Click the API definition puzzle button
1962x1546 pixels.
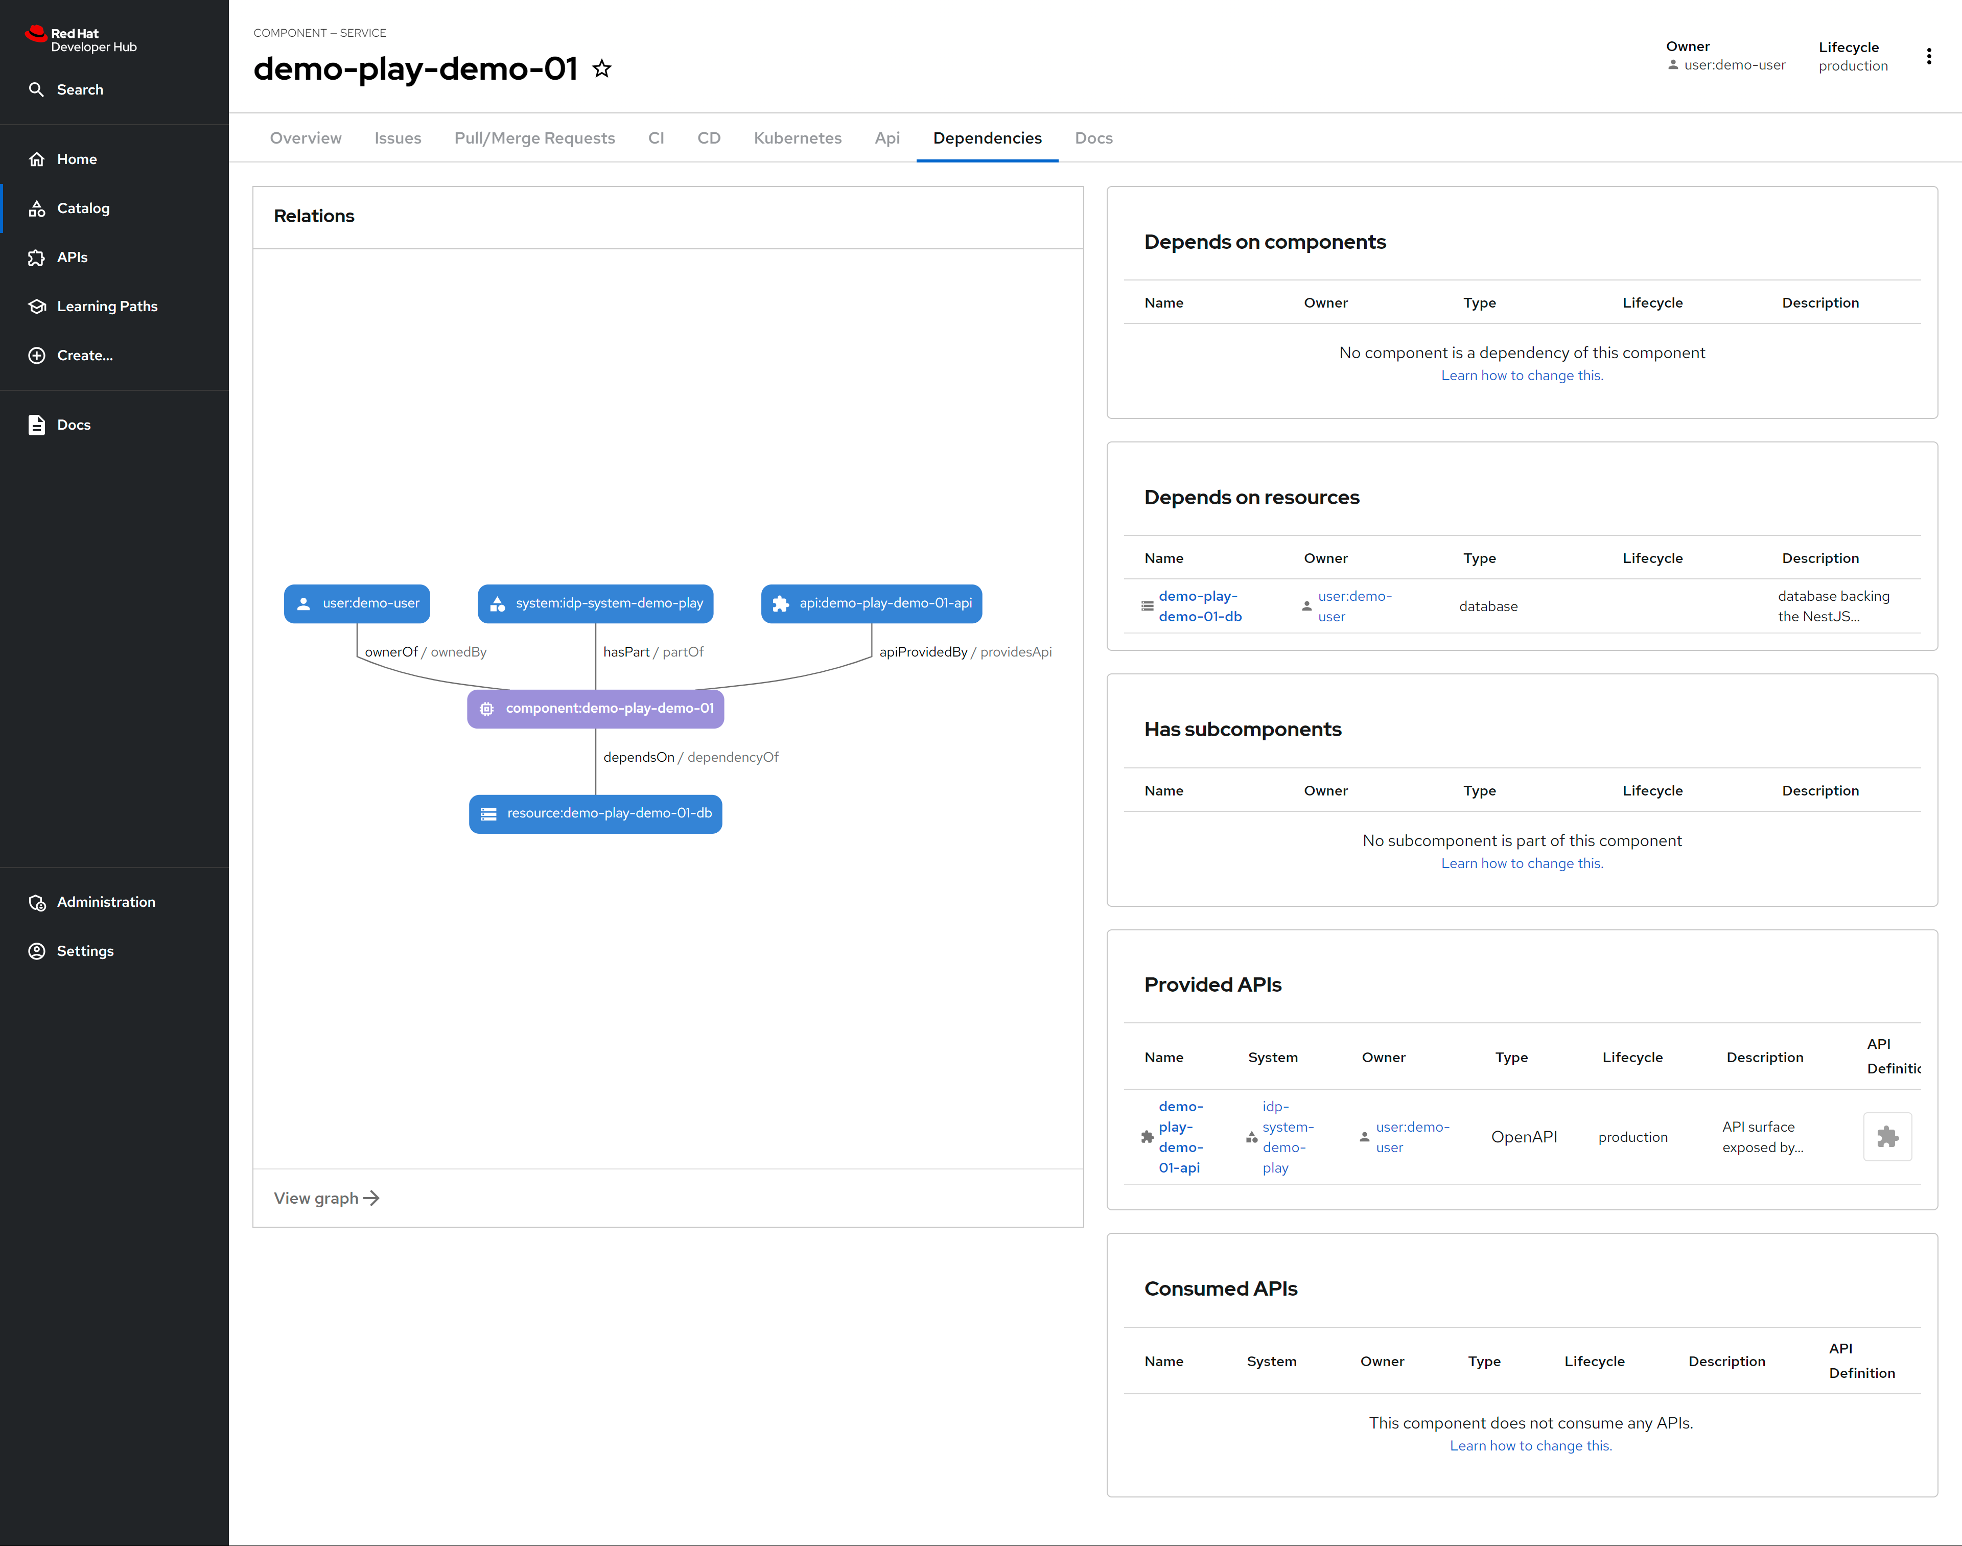click(1887, 1137)
